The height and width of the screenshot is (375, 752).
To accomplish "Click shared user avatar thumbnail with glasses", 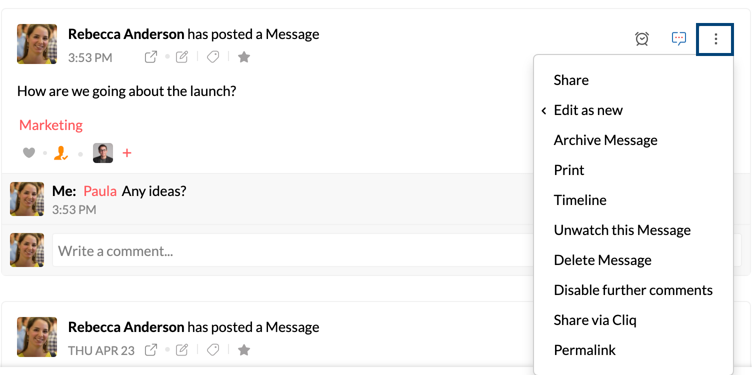I will (x=103, y=153).
